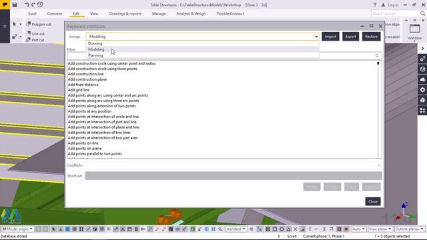Open the View plane dropdown

click(380, 229)
